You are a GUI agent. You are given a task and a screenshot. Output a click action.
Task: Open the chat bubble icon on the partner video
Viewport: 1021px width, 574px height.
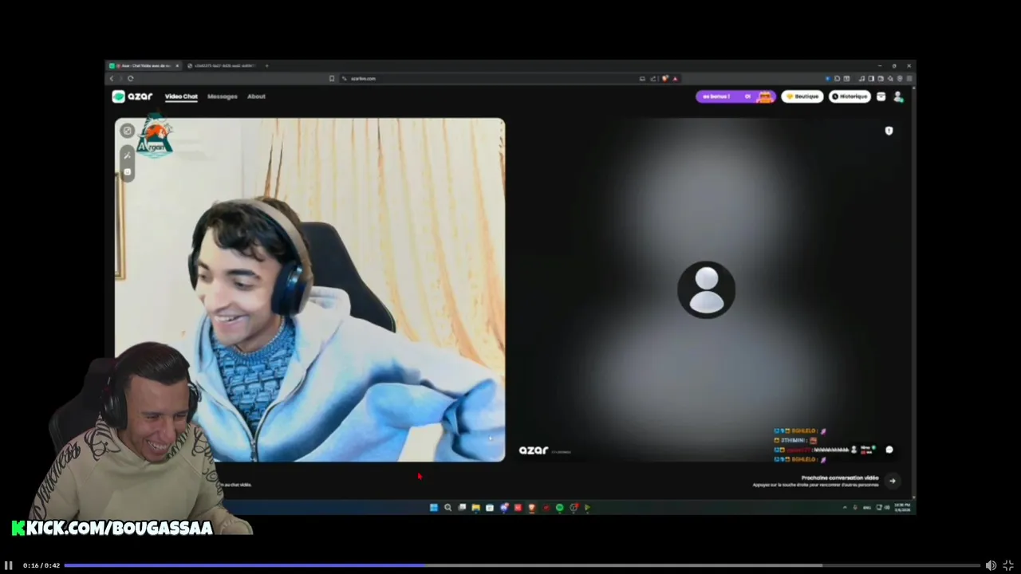[889, 450]
